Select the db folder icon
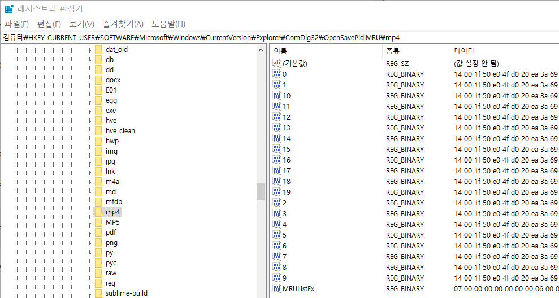The image size is (559, 298). pyautogui.click(x=99, y=59)
